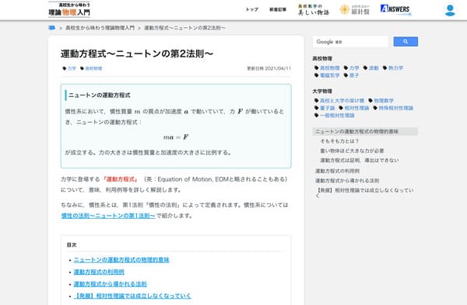The width and height of the screenshot is (467, 305).
Task: Jump to sidebar section 運動方程式は証明、導出はできない
Action: (359, 161)
